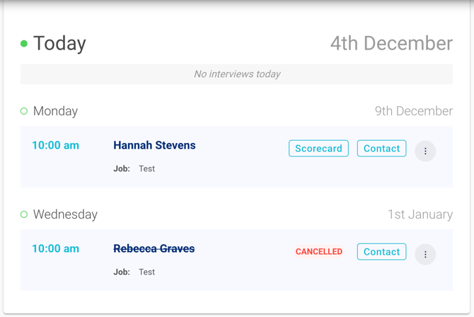Click the Monday day heading

(55, 111)
